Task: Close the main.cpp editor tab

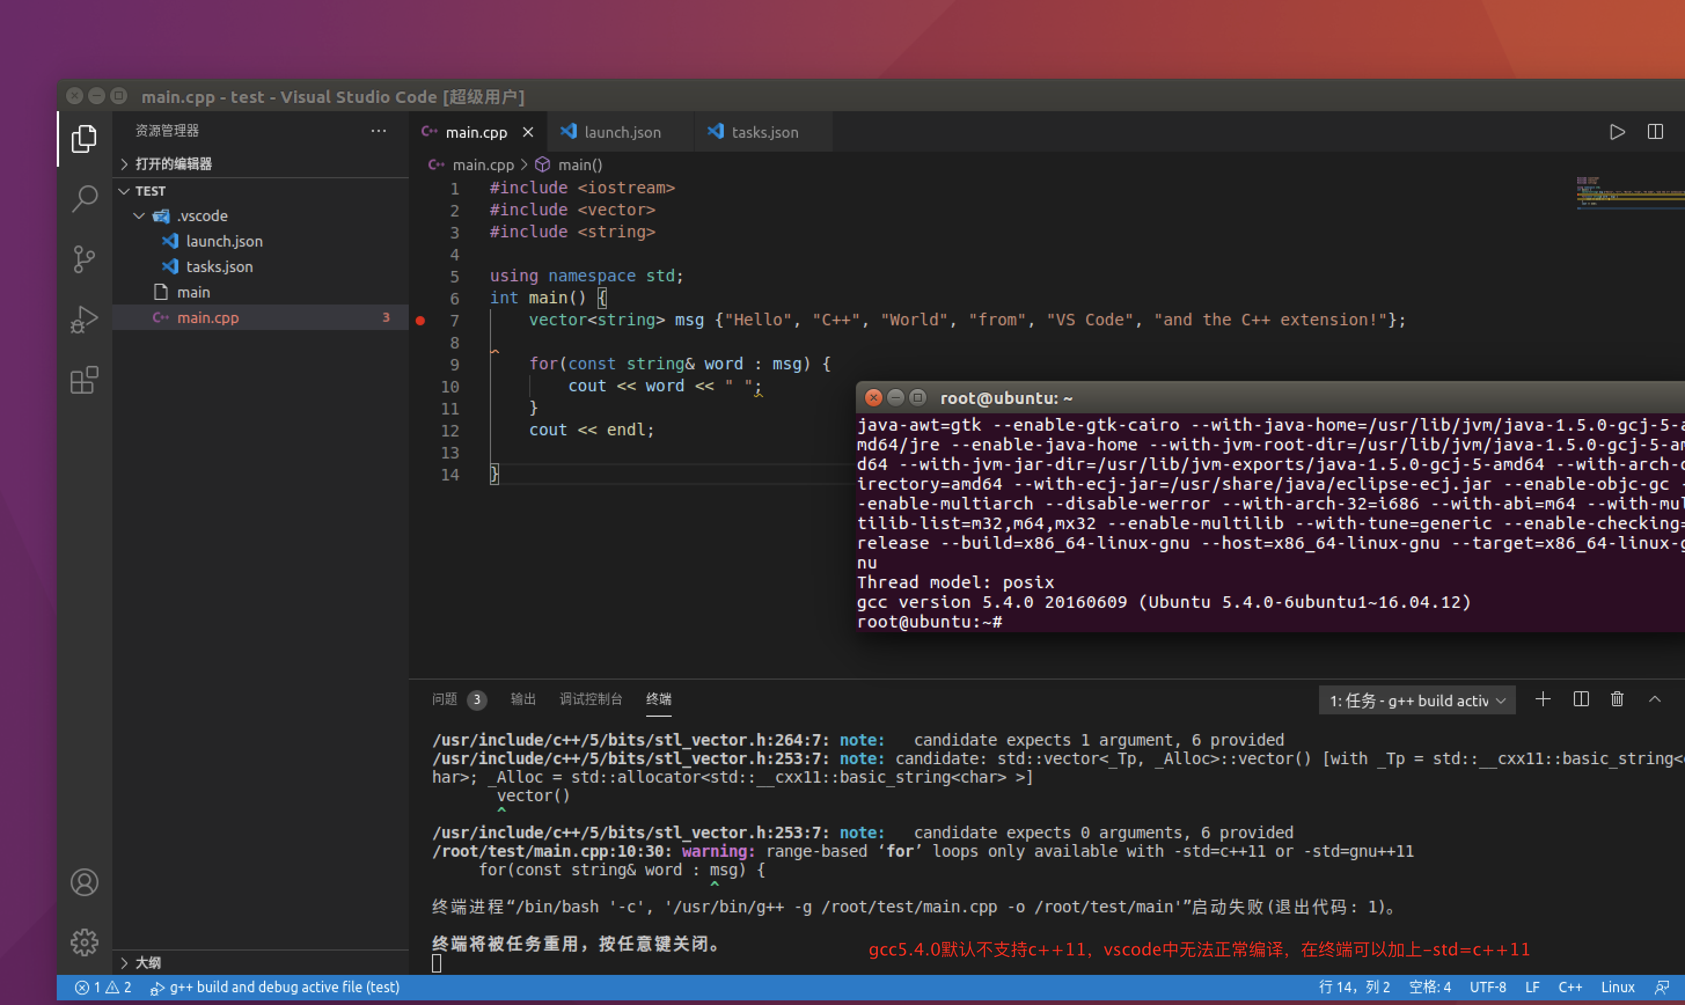Action: [x=528, y=132]
